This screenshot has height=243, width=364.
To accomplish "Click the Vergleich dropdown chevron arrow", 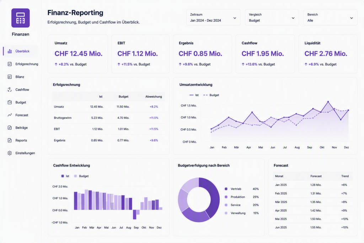I will 293,18.
